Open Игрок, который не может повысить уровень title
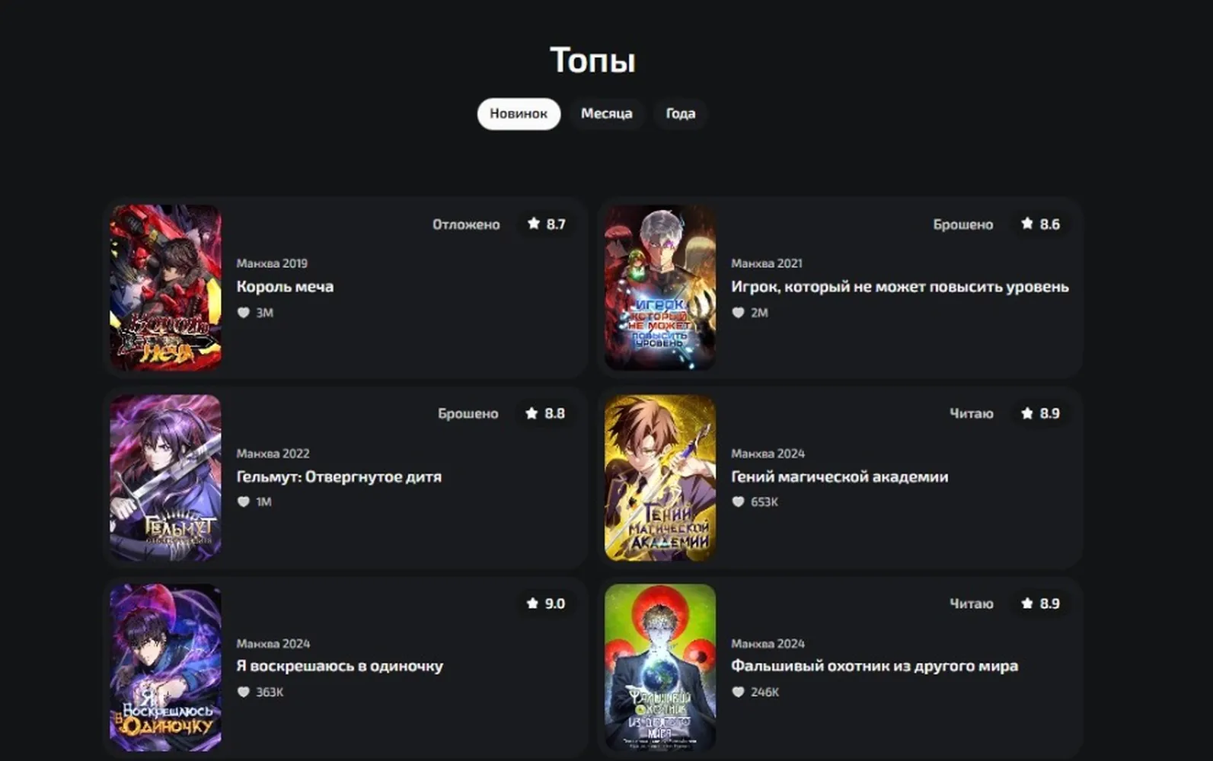 pyautogui.click(x=900, y=287)
